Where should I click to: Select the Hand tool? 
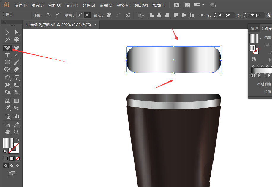click(x=7, y=132)
